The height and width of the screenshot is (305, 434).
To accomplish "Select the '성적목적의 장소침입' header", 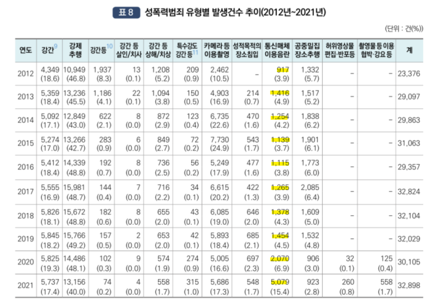I will pos(247,50).
